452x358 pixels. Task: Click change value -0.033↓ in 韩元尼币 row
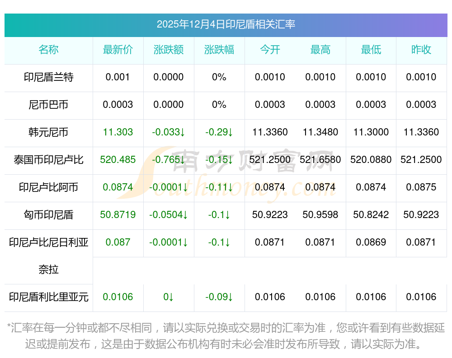[x=168, y=132]
